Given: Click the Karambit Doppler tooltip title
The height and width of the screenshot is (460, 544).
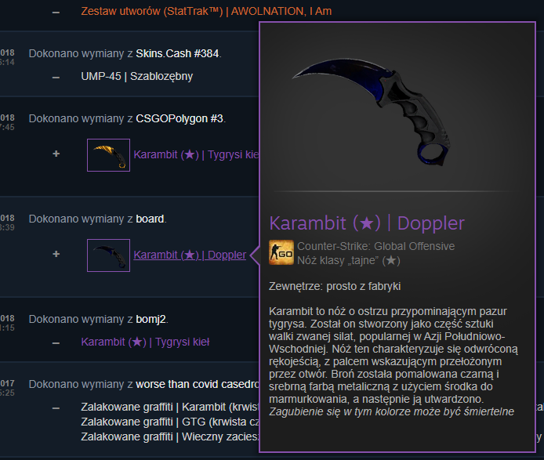Looking at the screenshot, I should (x=367, y=223).
